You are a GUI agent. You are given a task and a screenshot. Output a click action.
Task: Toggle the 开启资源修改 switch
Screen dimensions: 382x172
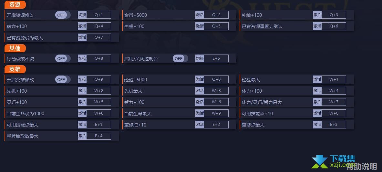pyautogui.click(x=63, y=15)
